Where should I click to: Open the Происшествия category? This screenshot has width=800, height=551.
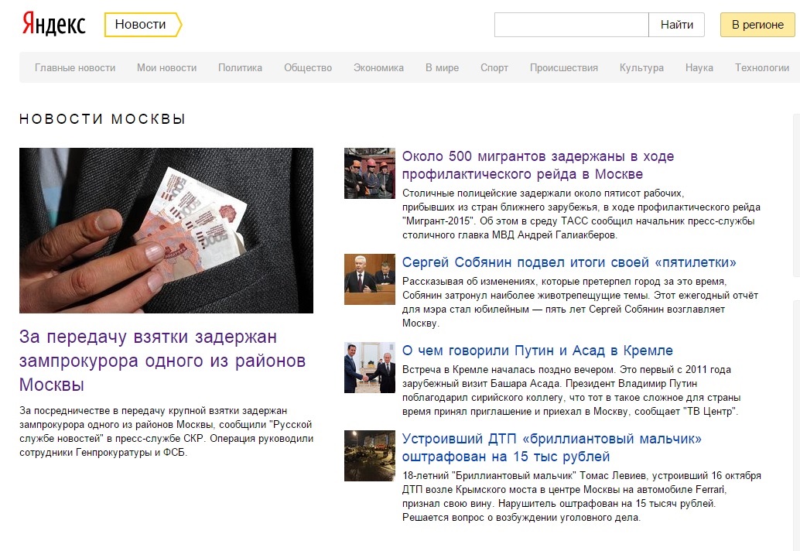tap(564, 67)
